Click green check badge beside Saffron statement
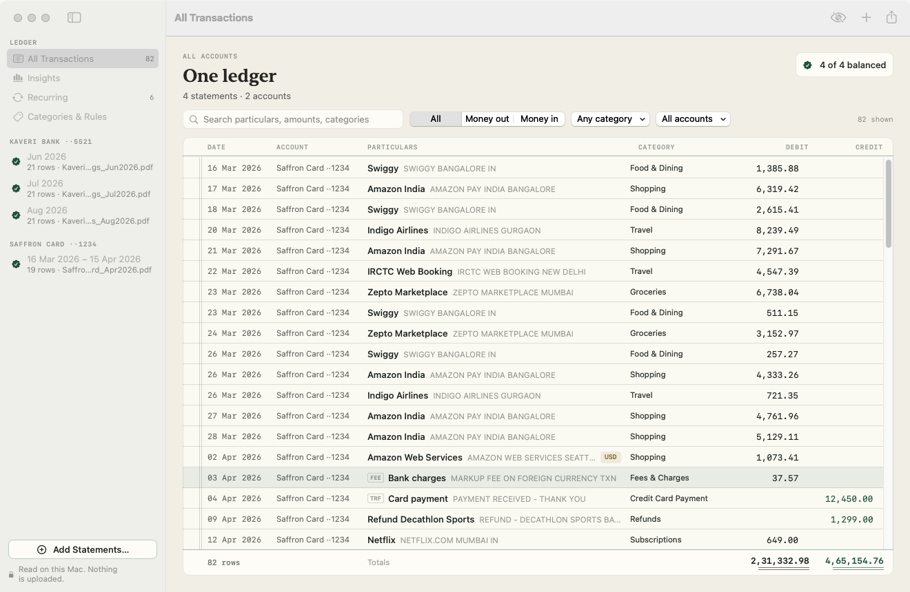This screenshot has width=910, height=592. [x=16, y=264]
